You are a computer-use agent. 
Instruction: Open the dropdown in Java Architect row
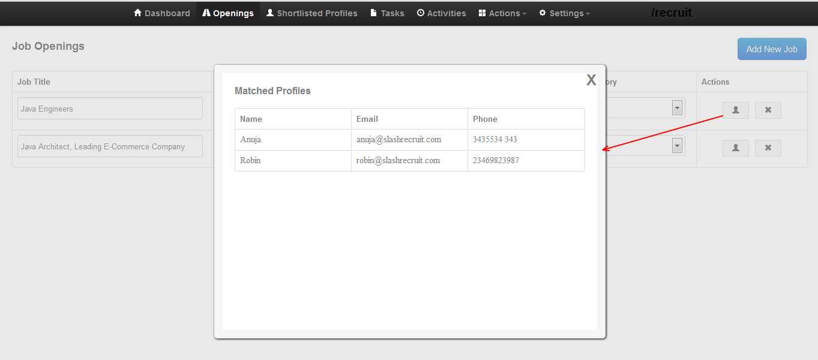point(677,146)
